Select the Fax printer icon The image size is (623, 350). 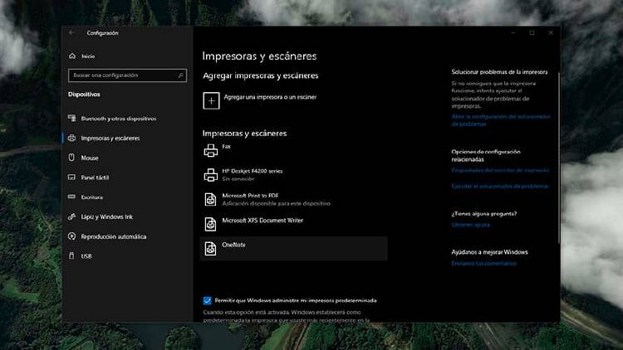(x=211, y=150)
